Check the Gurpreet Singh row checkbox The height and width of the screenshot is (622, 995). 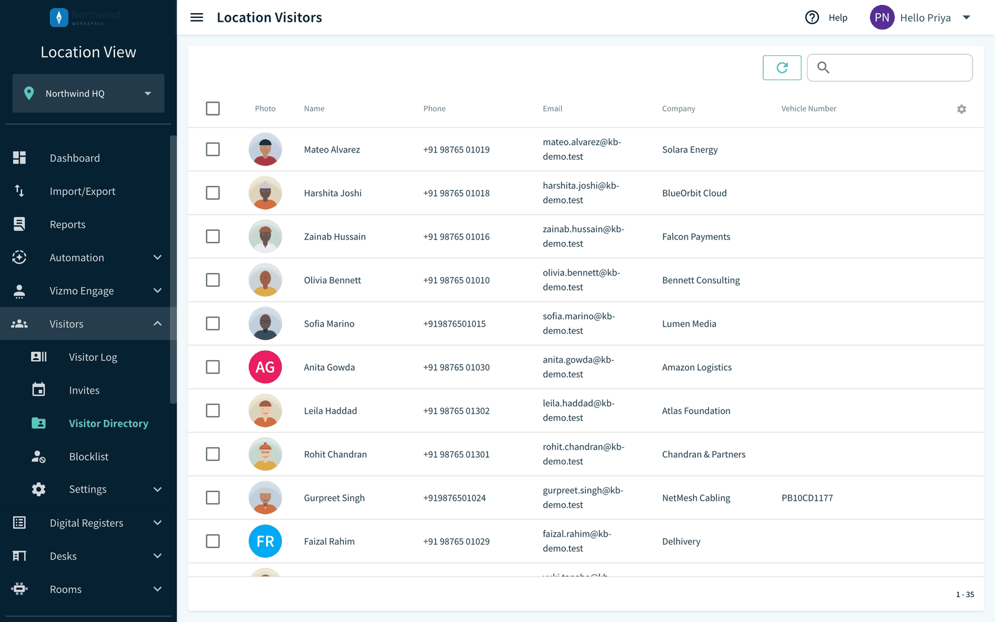click(213, 498)
